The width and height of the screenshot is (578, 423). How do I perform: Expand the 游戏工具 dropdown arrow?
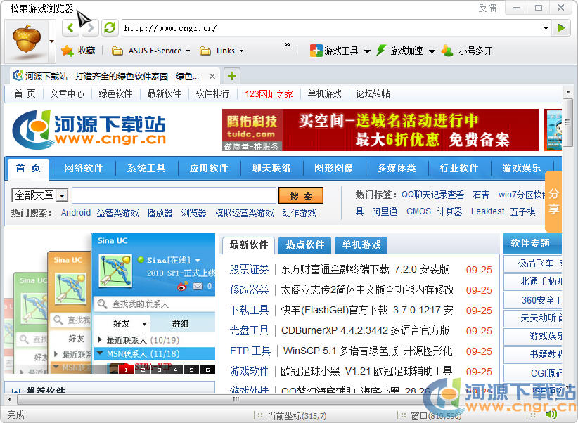coord(367,51)
